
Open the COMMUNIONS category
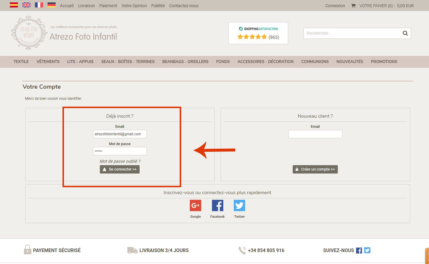(315, 62)
